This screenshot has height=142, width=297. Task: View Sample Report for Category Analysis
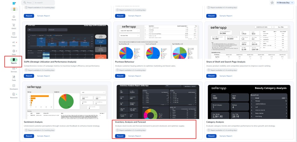pos(226,136)
